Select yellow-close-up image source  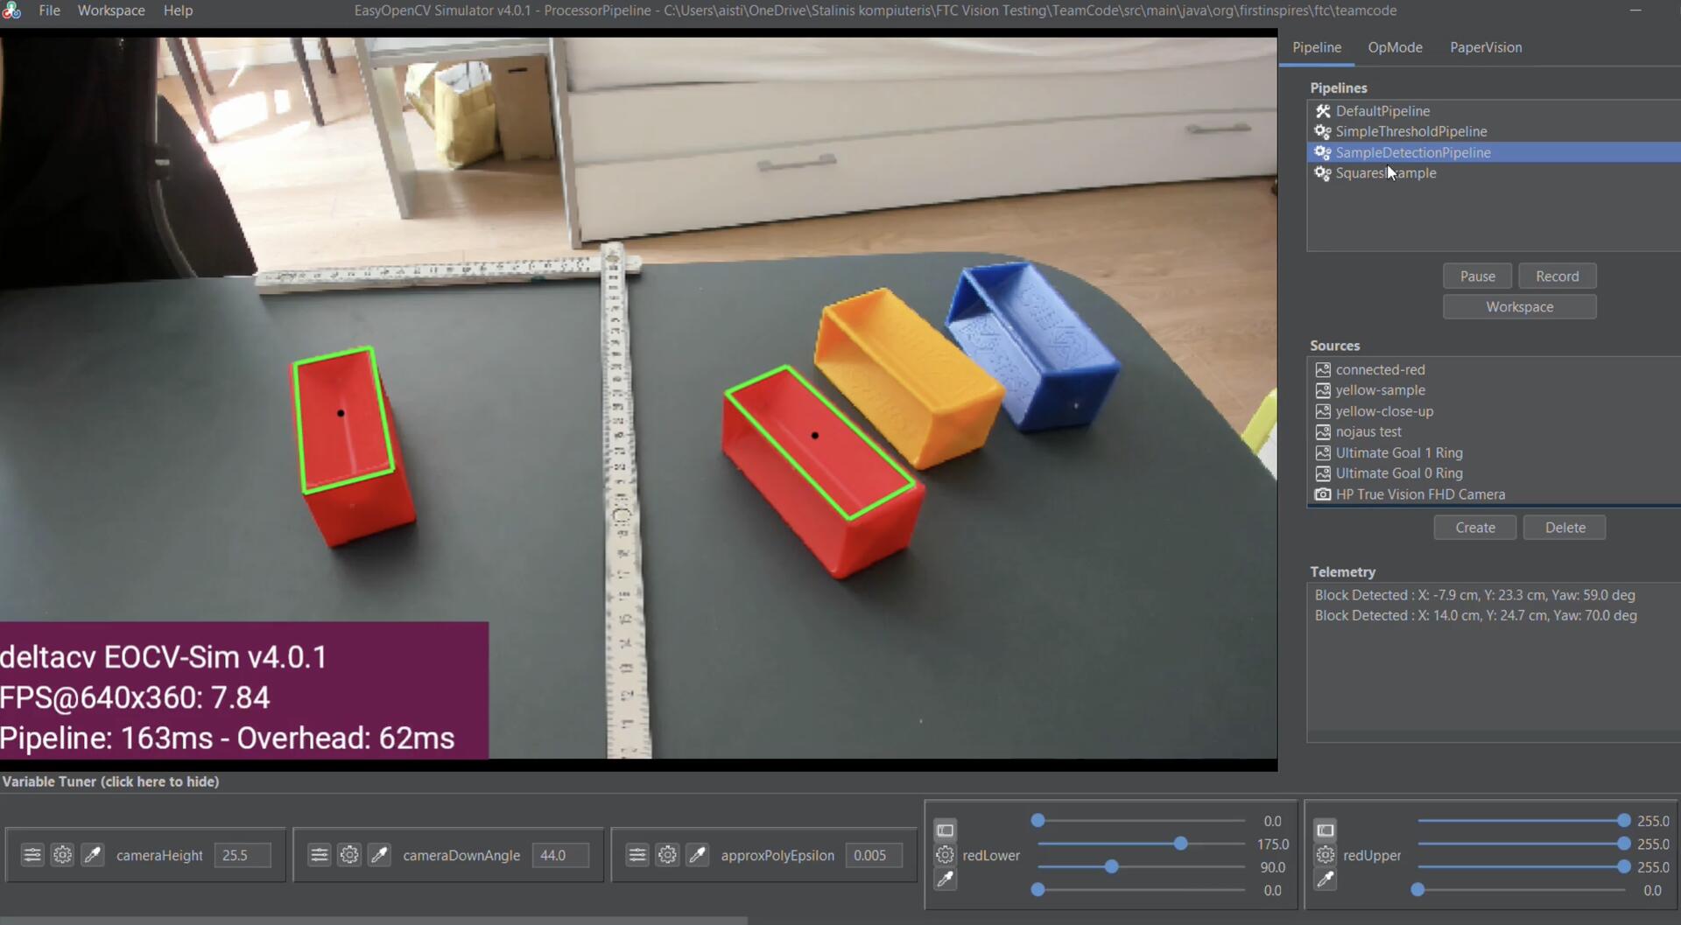tap(1494, 411)
